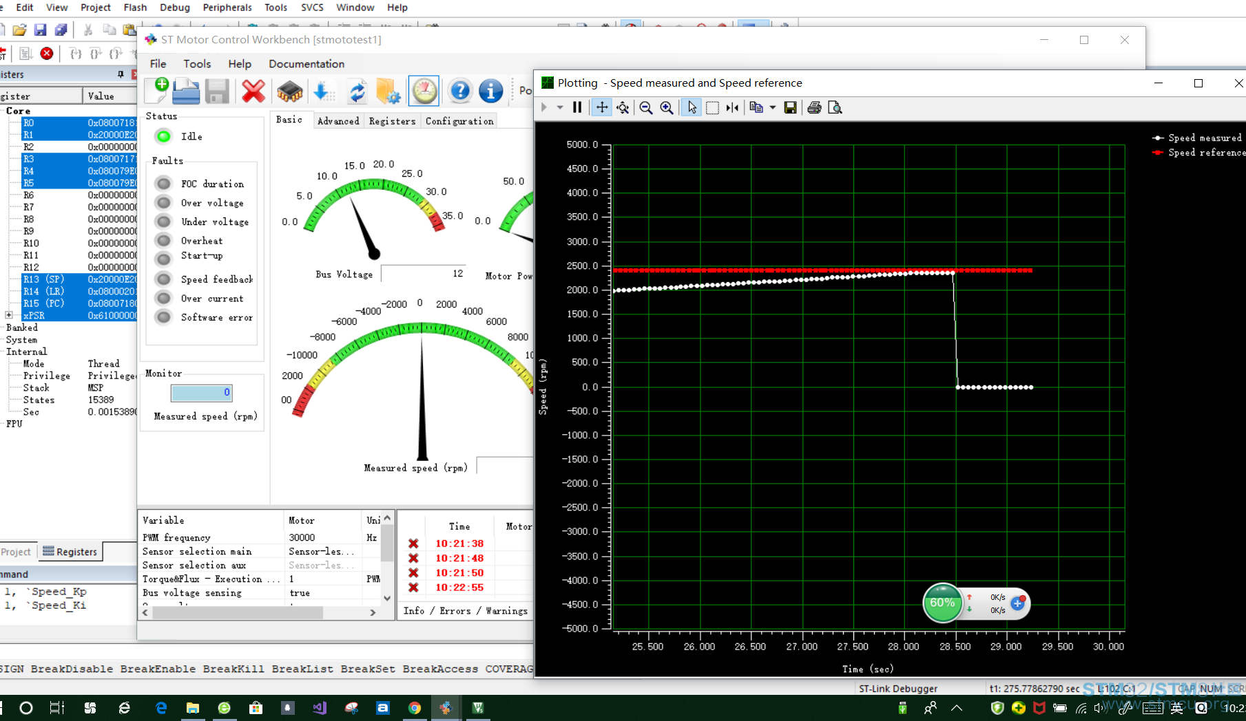The width and height of the screenshot is (1246, 721).
Task: Toggle the arrow pointer tool in Plotting toolbar
Action: click(x=692, y=107)
